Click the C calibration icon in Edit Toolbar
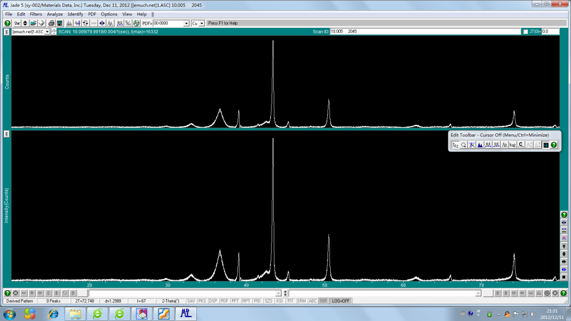 coord(521,145)
